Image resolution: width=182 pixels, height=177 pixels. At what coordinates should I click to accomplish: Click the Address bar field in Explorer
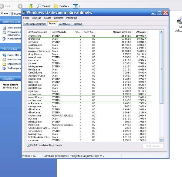click(x=15, y=14)
